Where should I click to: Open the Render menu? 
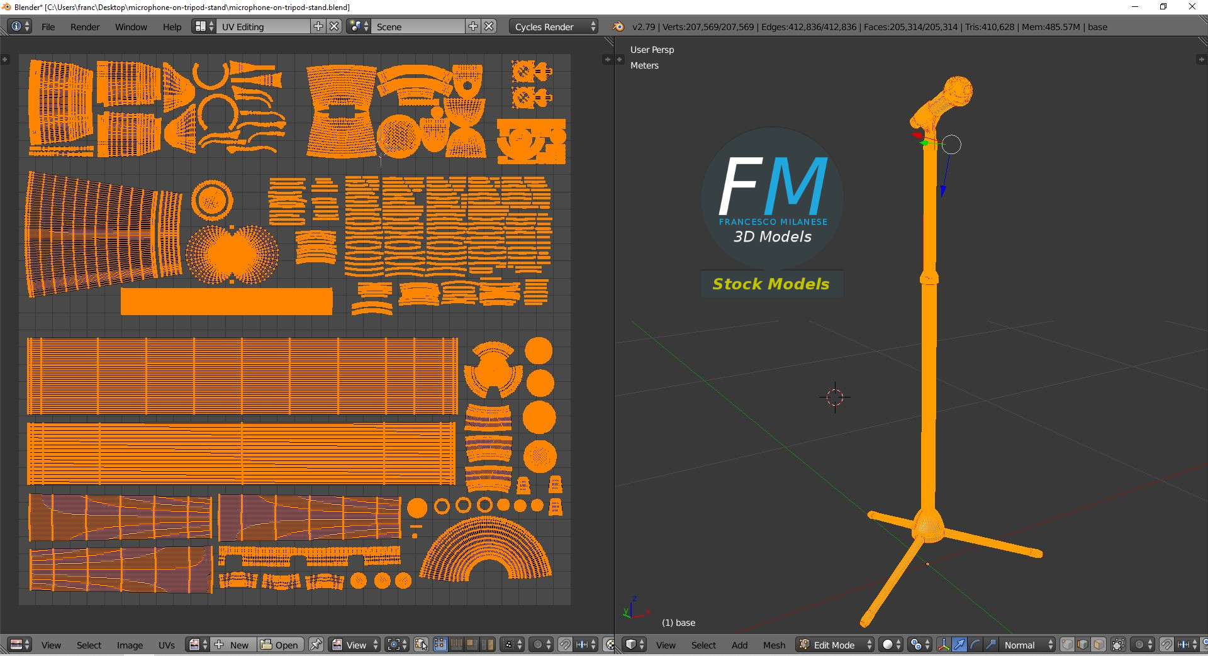tap(85, 26)
